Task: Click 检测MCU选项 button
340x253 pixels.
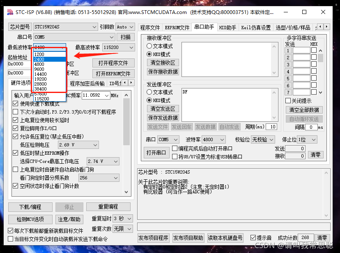Action: pyautogui.click(x=30, y=219)
